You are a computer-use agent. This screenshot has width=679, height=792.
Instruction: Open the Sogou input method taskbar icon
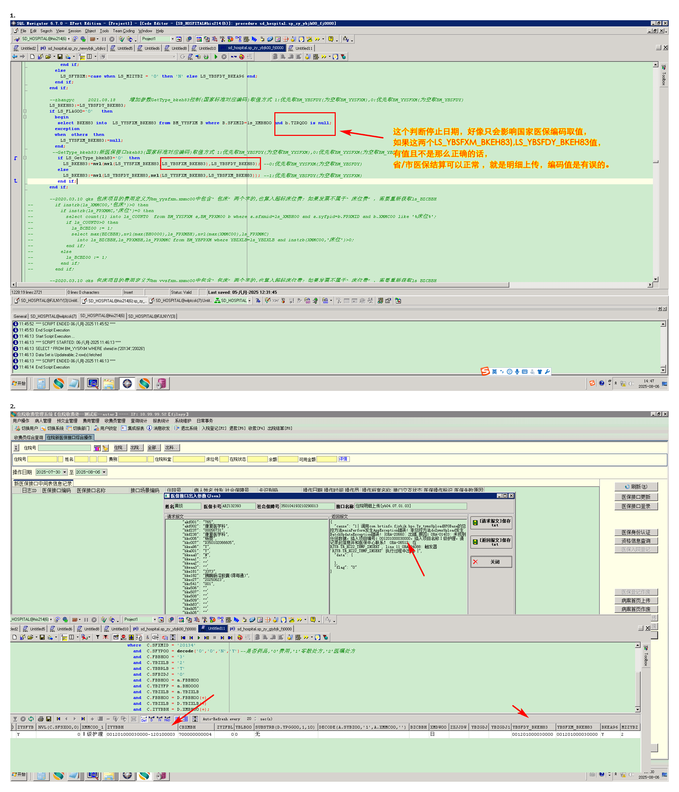[x=592, y=383]
